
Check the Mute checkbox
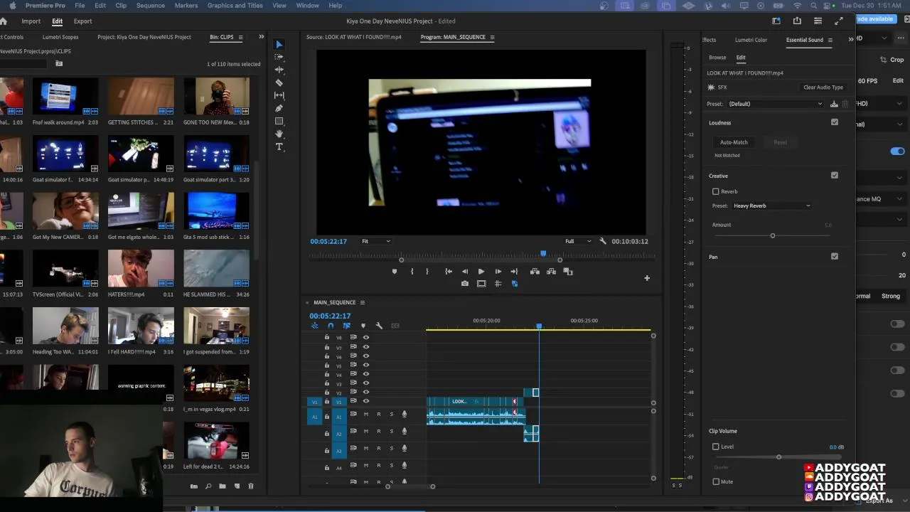pyautogui.click(x=716, y=481)
